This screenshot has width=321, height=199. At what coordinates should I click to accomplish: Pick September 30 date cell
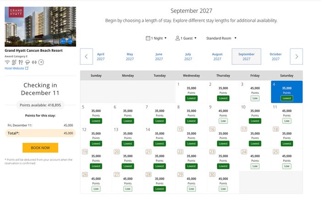pos(223,182)
